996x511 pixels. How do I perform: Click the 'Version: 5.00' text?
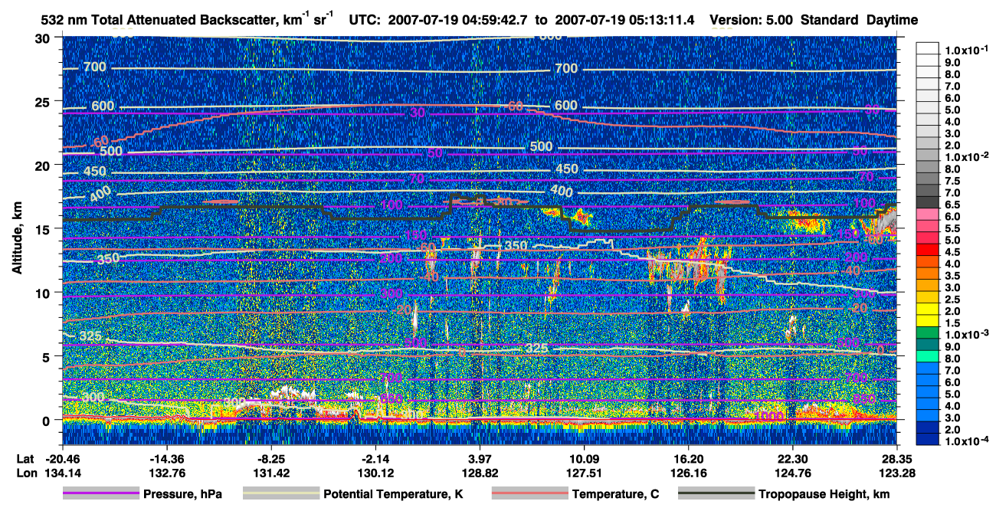[x=752, y=20]
